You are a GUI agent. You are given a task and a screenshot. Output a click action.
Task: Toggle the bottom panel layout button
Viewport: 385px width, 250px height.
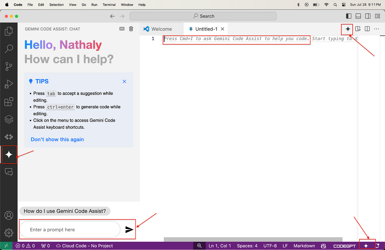[358, 16]
